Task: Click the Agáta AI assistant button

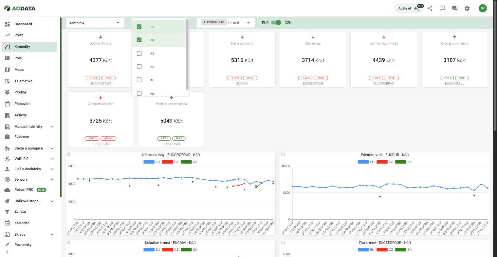Action: point(409,9)
